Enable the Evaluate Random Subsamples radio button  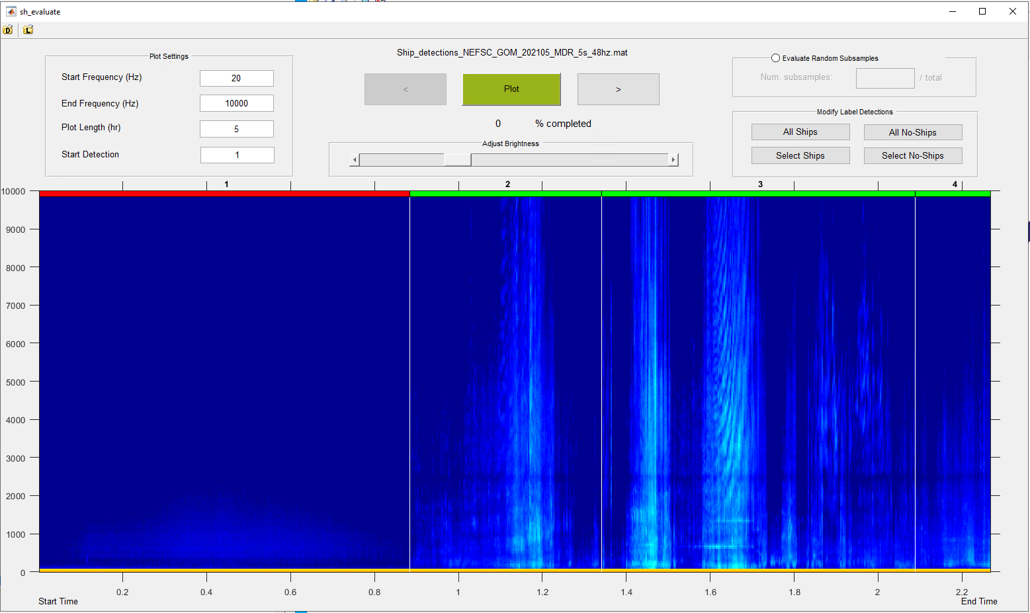pyautogui.click(x=775, y=58)
